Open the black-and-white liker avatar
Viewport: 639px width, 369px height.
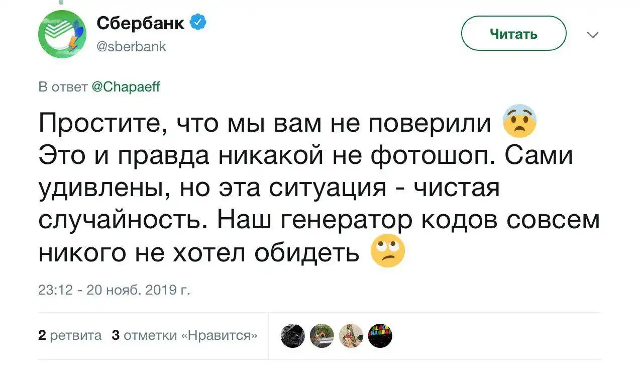click(292, 335)
